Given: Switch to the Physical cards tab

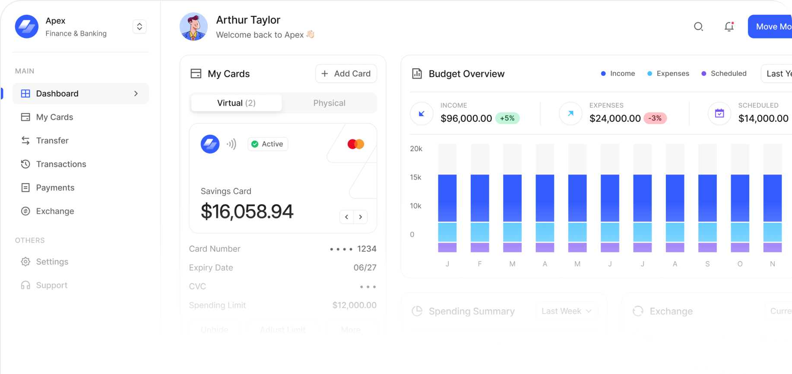Looking at the screenshot, I should [329, 103].
